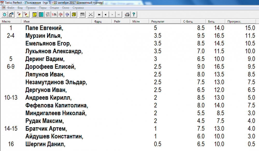Click the Фдрц column header

click(102, 21)
